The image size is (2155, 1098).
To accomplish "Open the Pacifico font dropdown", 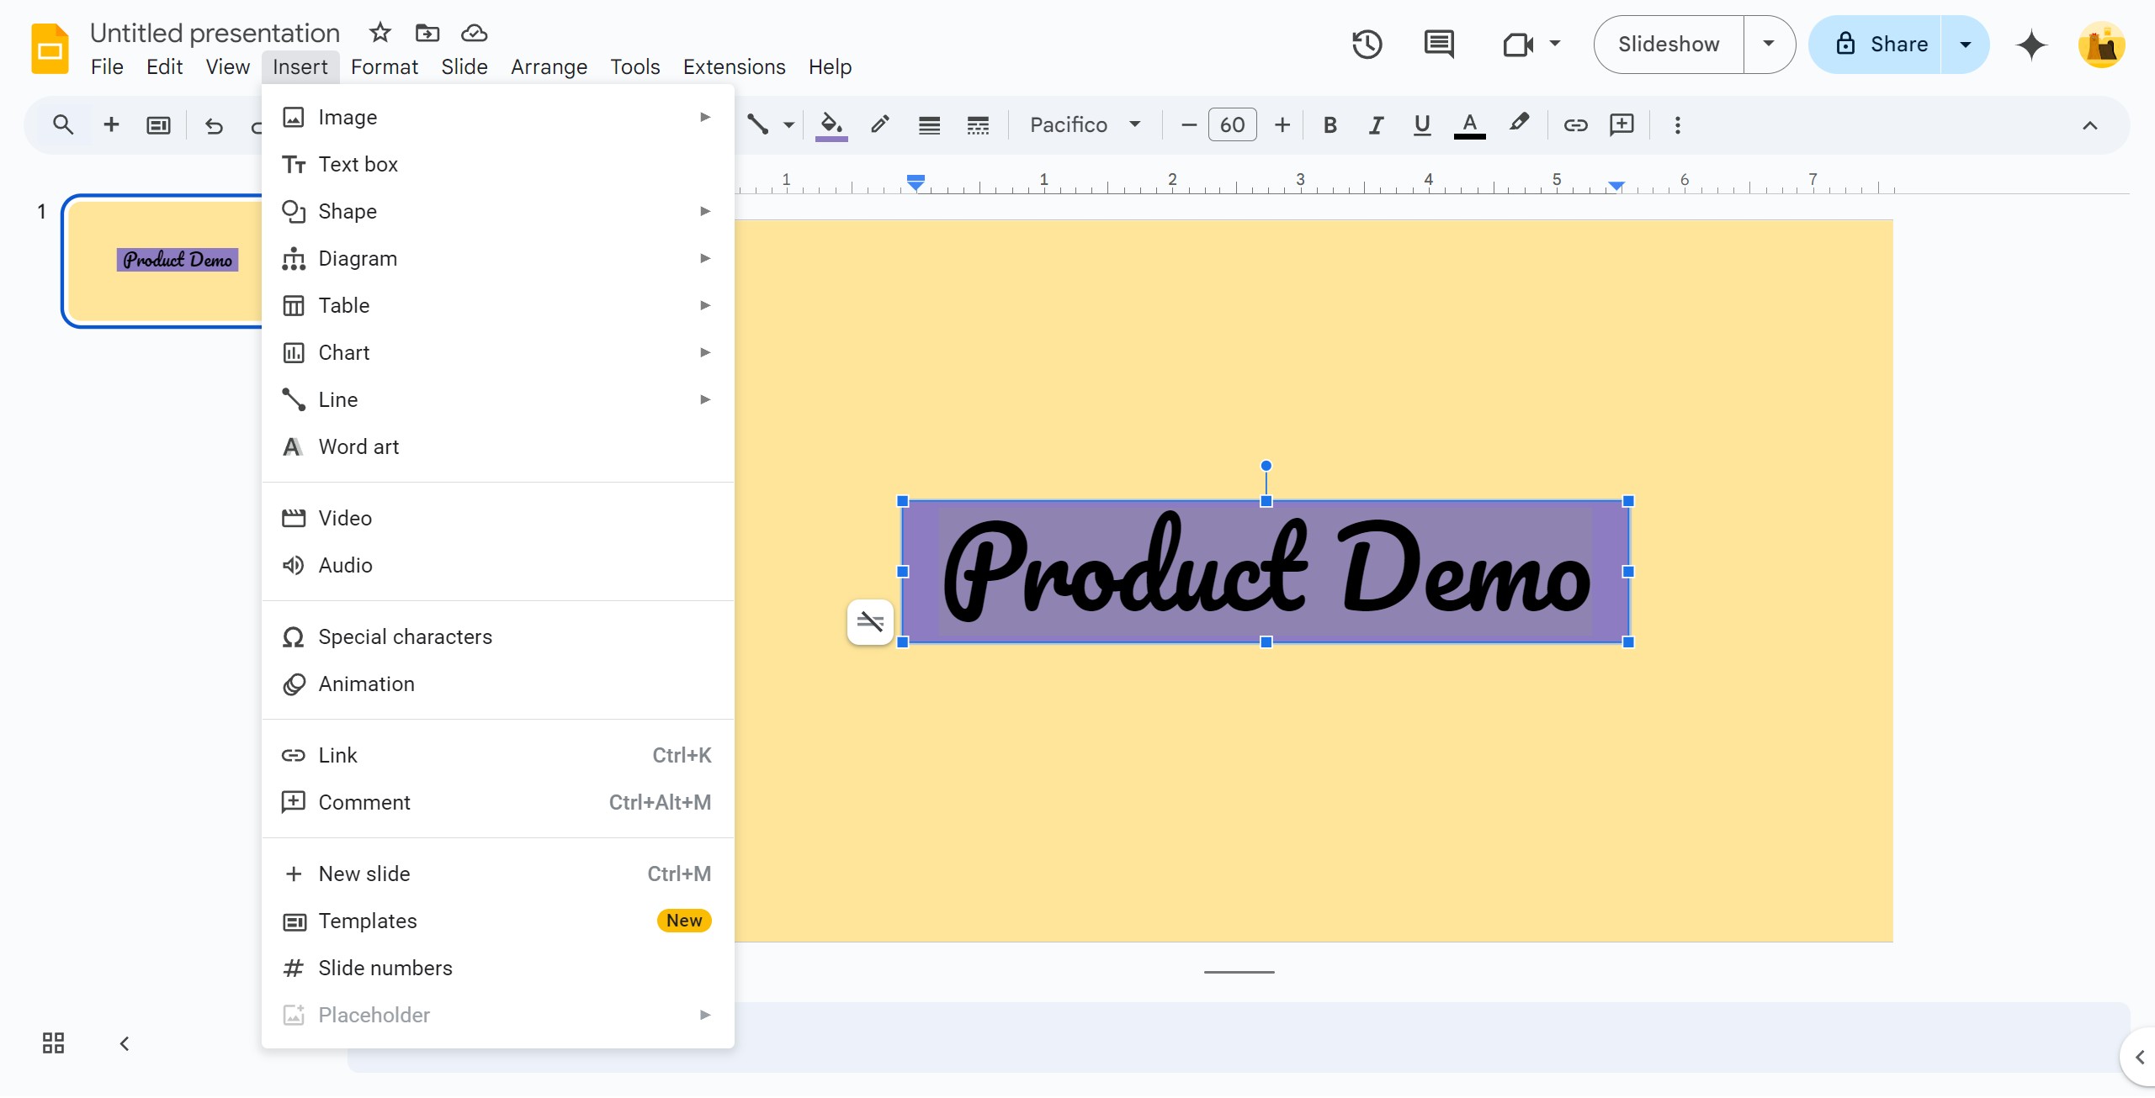I will point(1085,124).
